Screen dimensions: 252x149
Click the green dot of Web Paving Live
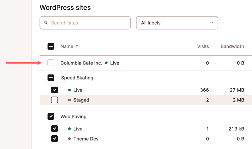click(70, 129)
